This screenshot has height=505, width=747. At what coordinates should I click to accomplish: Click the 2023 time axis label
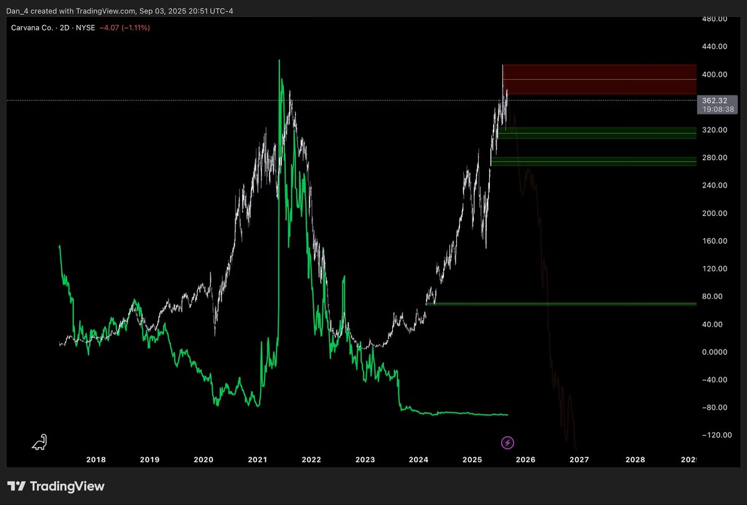[365, 460]
